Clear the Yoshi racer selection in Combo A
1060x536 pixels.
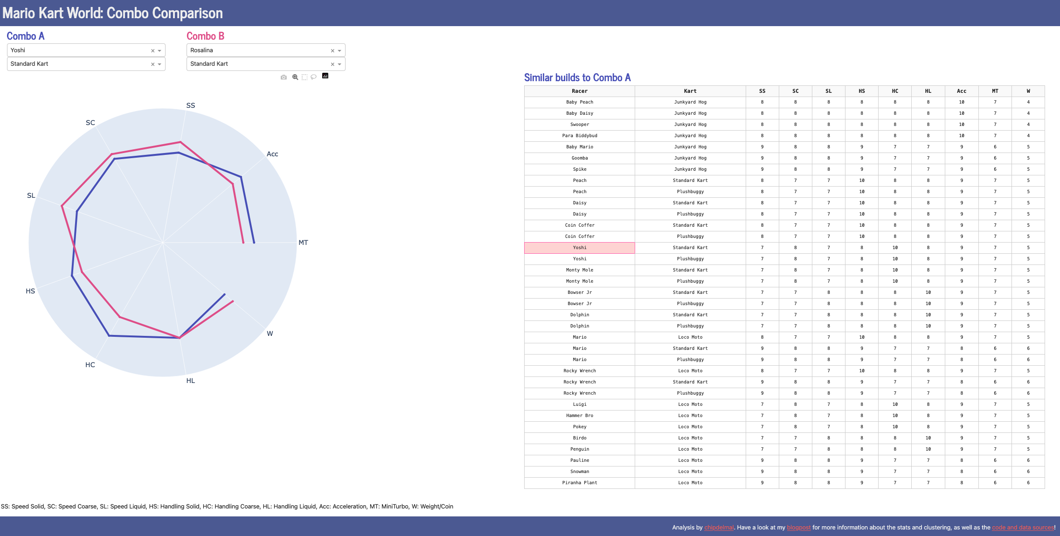[x=152, y=50]
